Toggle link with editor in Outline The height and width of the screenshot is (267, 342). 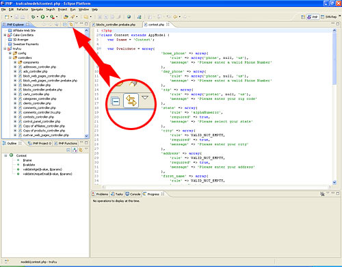click(81, 150)
